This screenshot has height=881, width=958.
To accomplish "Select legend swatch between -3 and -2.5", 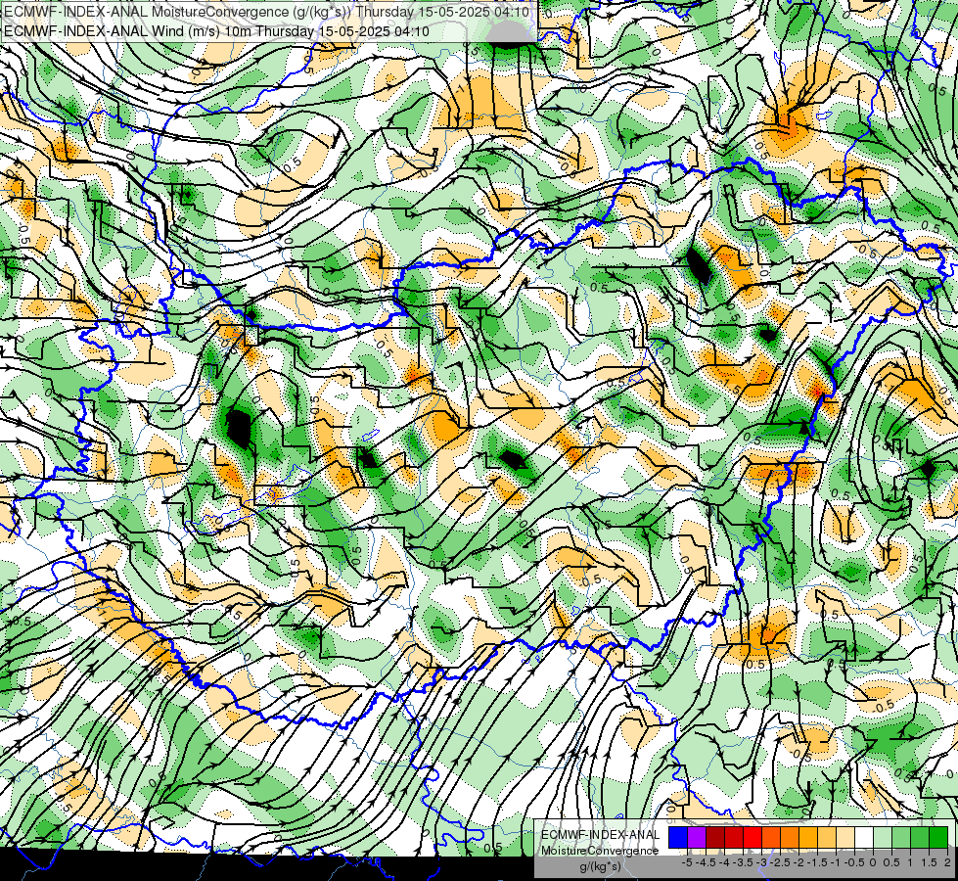I will (771, 838).
